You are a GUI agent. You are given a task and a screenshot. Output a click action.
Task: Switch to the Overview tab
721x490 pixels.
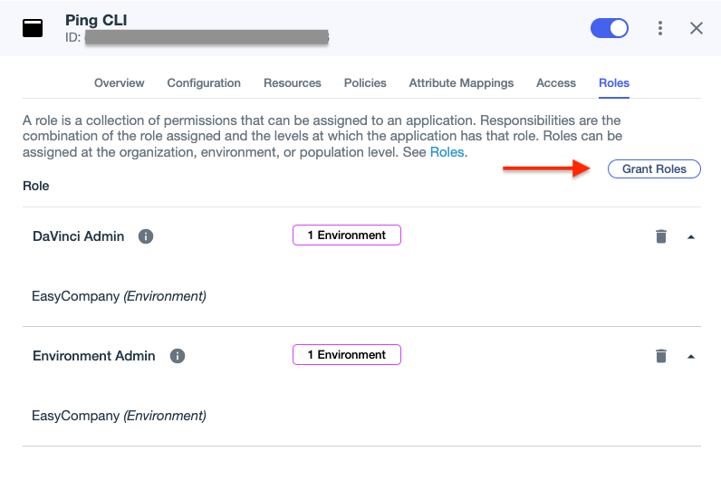[x=120, y=82]
